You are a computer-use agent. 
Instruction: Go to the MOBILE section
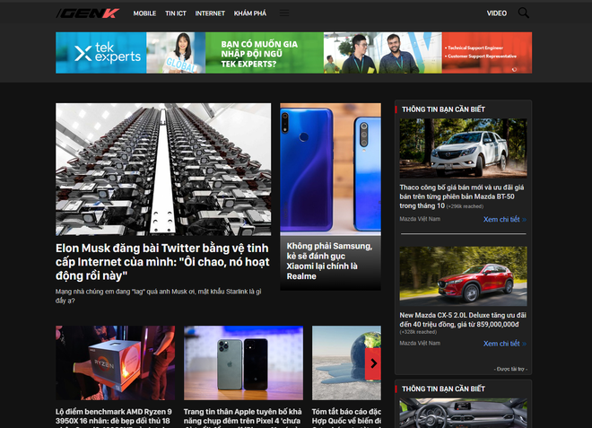(x=144, y=13)
